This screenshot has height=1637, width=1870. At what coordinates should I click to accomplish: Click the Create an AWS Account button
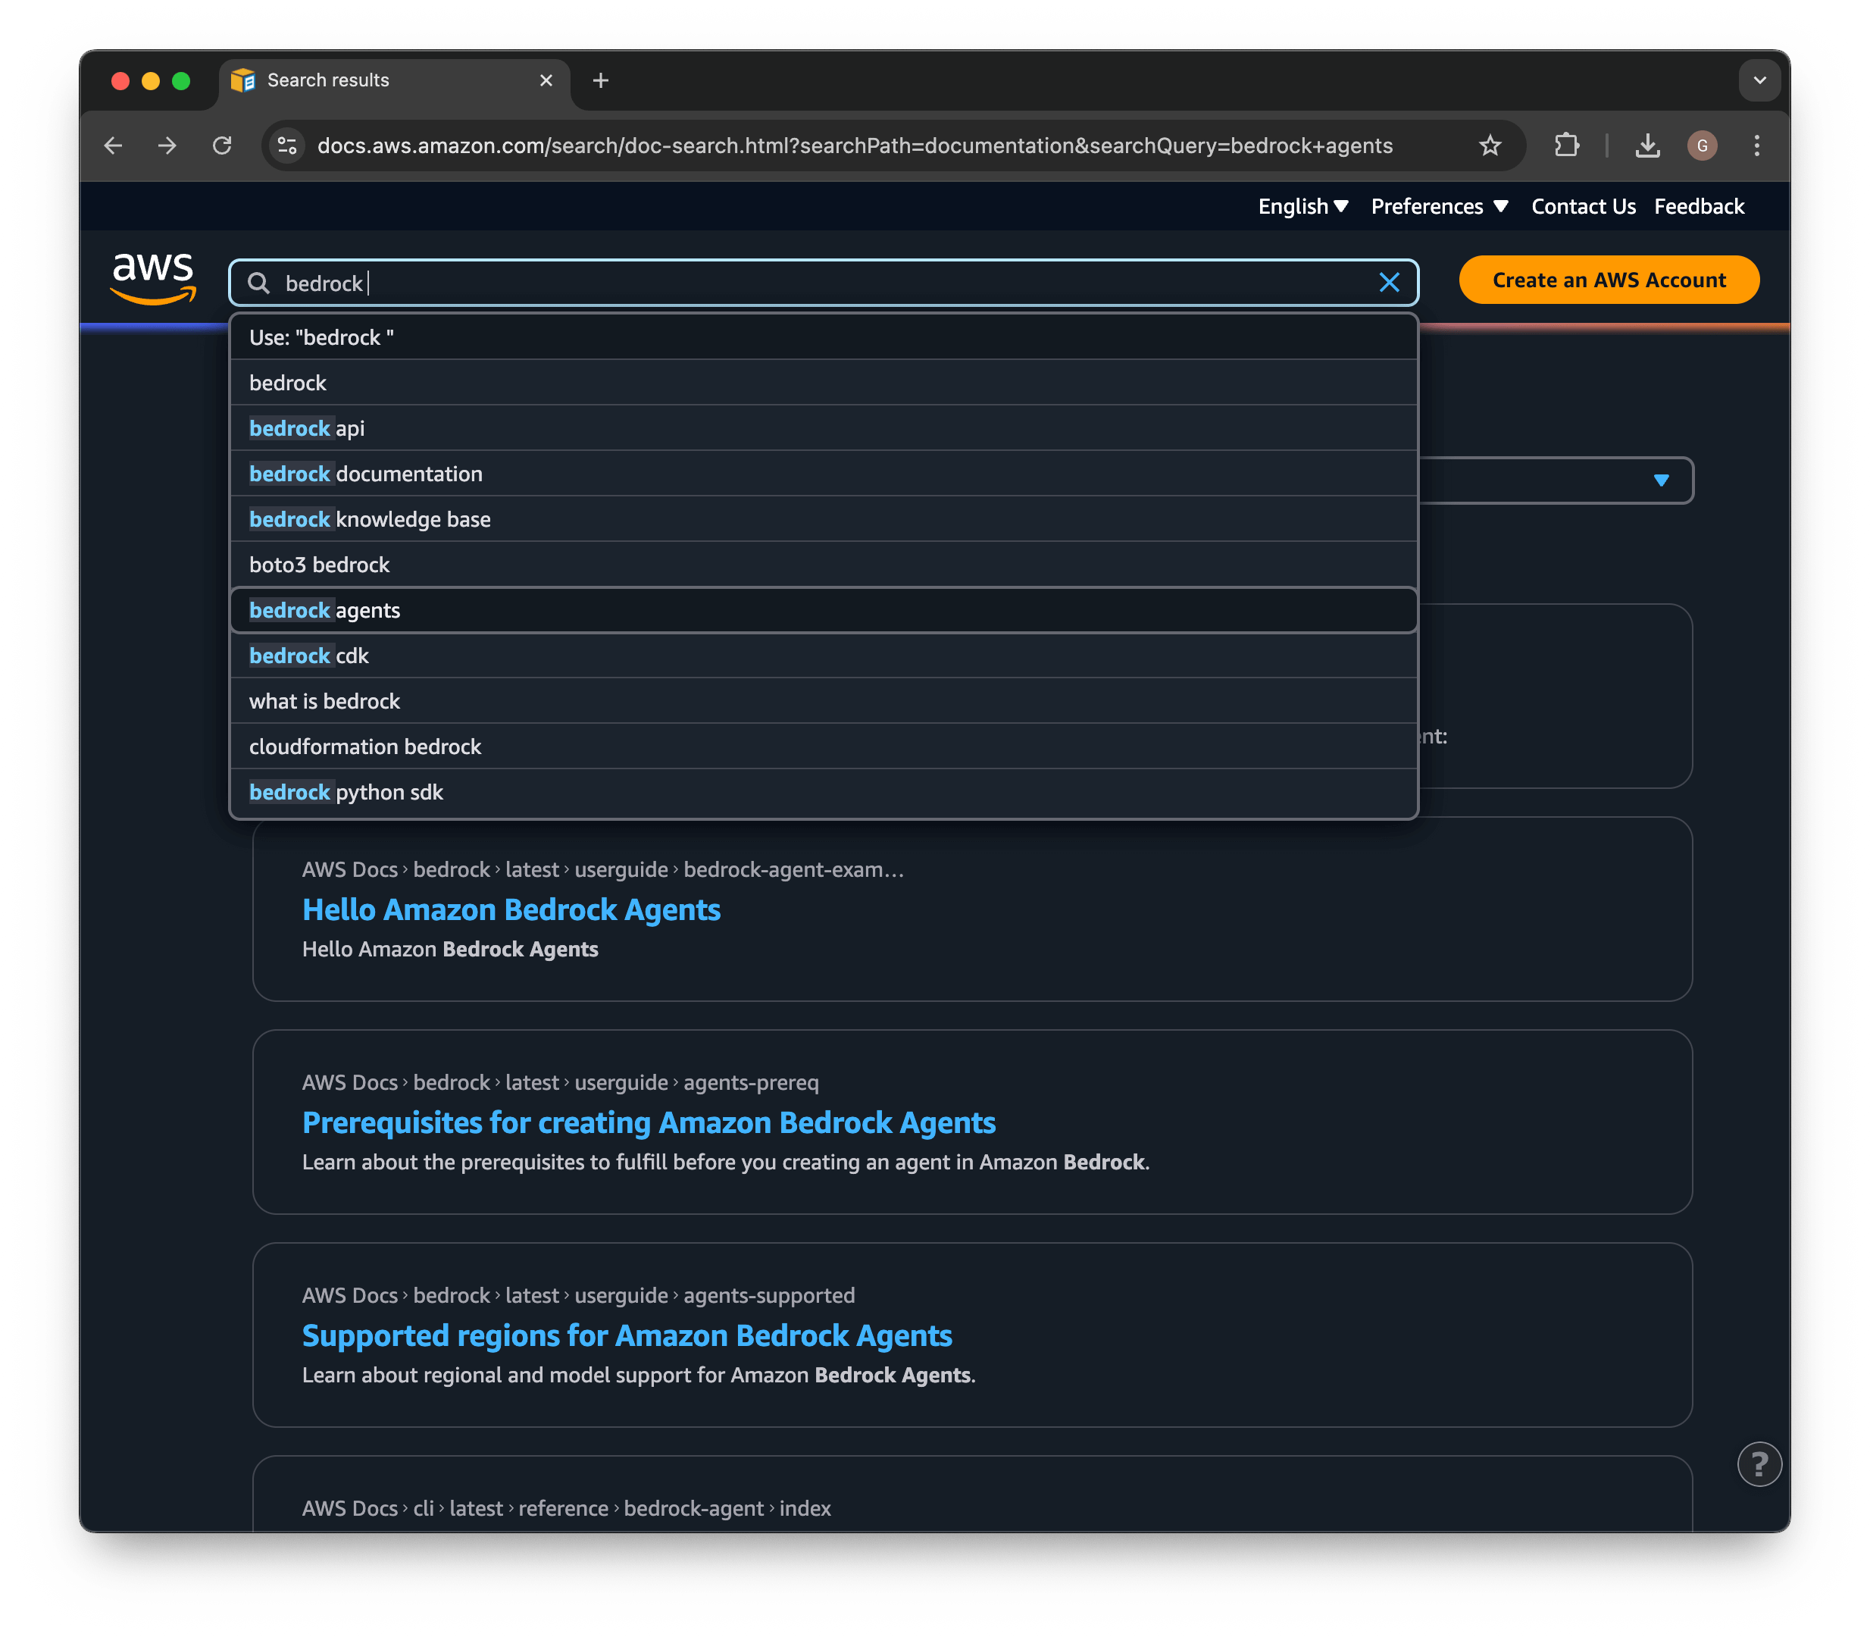tap(1609, 280)
